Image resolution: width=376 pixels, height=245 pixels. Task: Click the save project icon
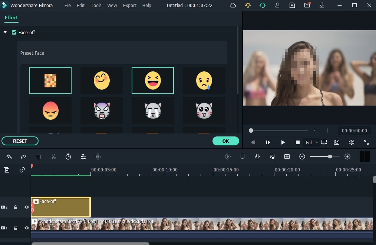click(292, 5)
